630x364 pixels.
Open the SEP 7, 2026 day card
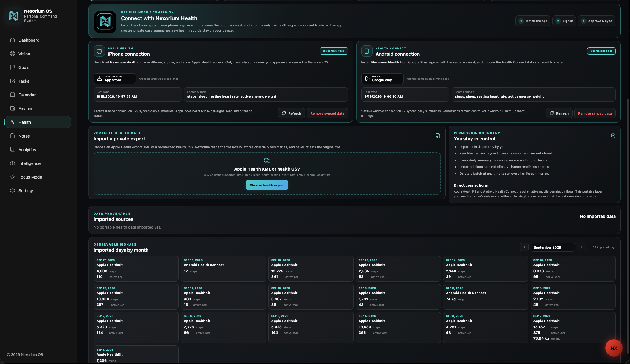(136, 327)
